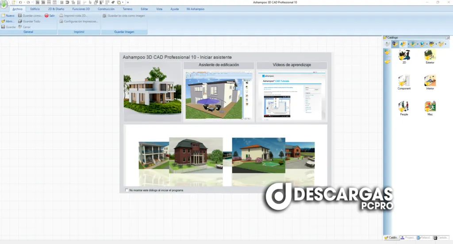Open the Exterior catalog folder

(x=430, y=55)
